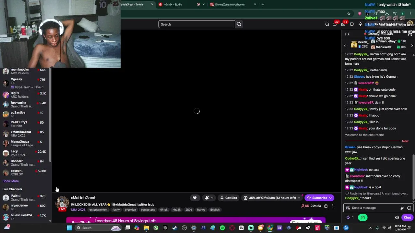Open the emote picker in chat box
This screenshot has width=415, height=233.
click(409, 208)
